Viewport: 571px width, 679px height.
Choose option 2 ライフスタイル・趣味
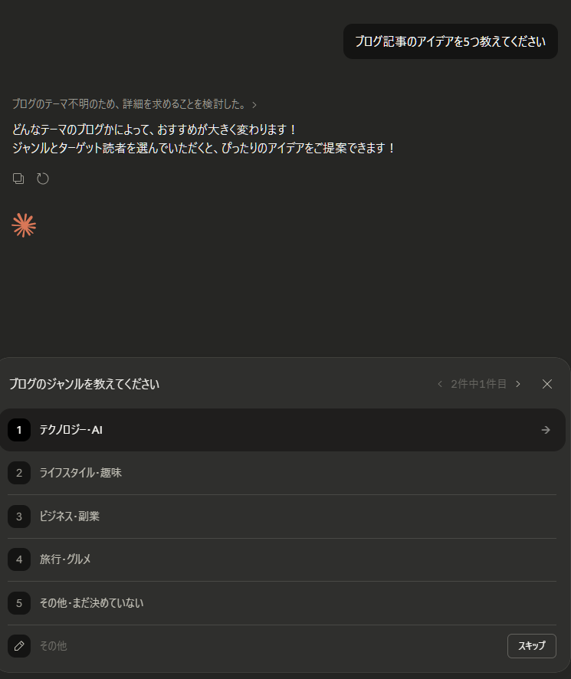click(282, 473)
